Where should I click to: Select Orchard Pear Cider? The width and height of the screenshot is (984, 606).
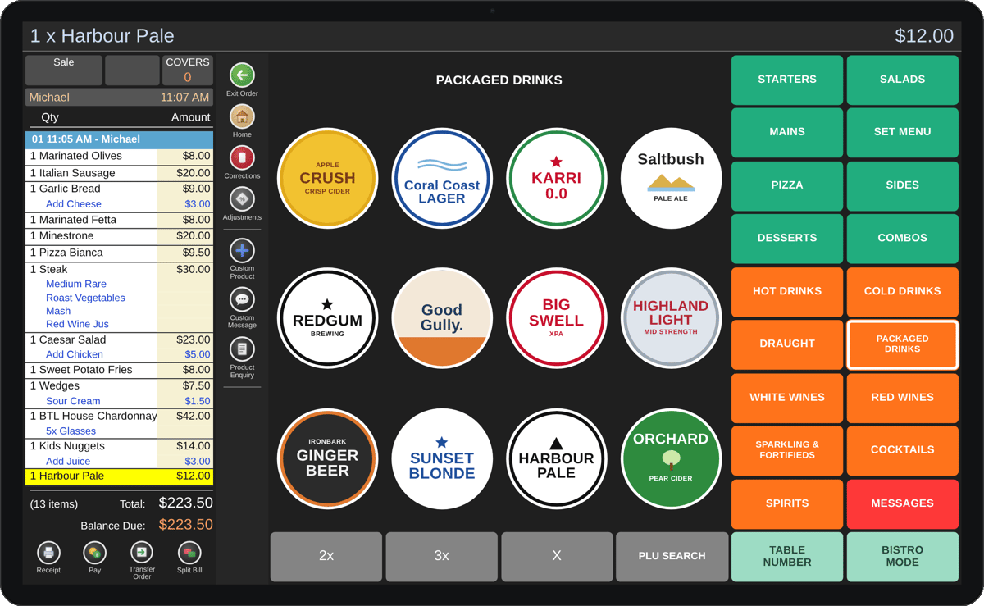[x=672, y=458]
